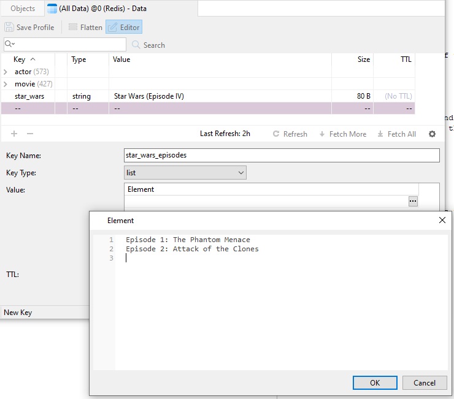Click the 80 B size cell
The image size is (454, 399).
(x=352, y=96)
